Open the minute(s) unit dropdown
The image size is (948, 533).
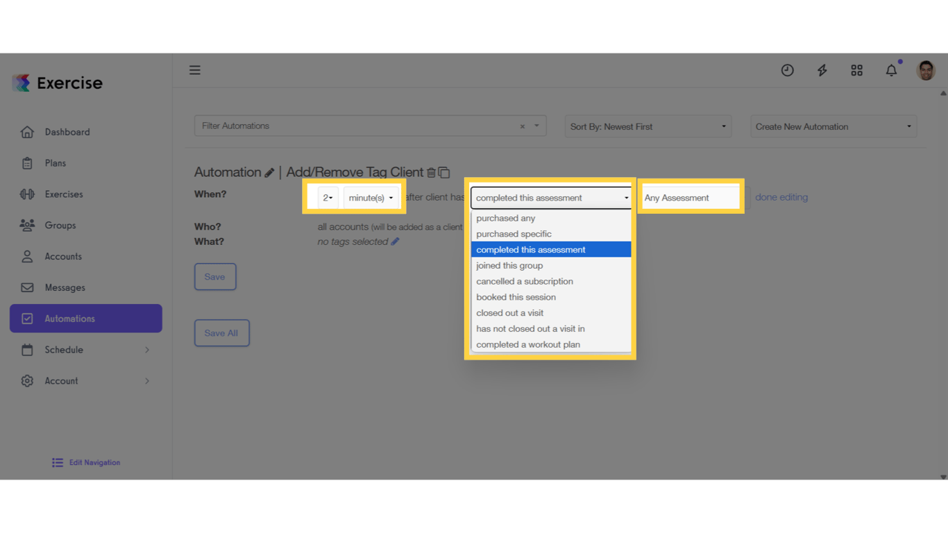pos(371,197)
